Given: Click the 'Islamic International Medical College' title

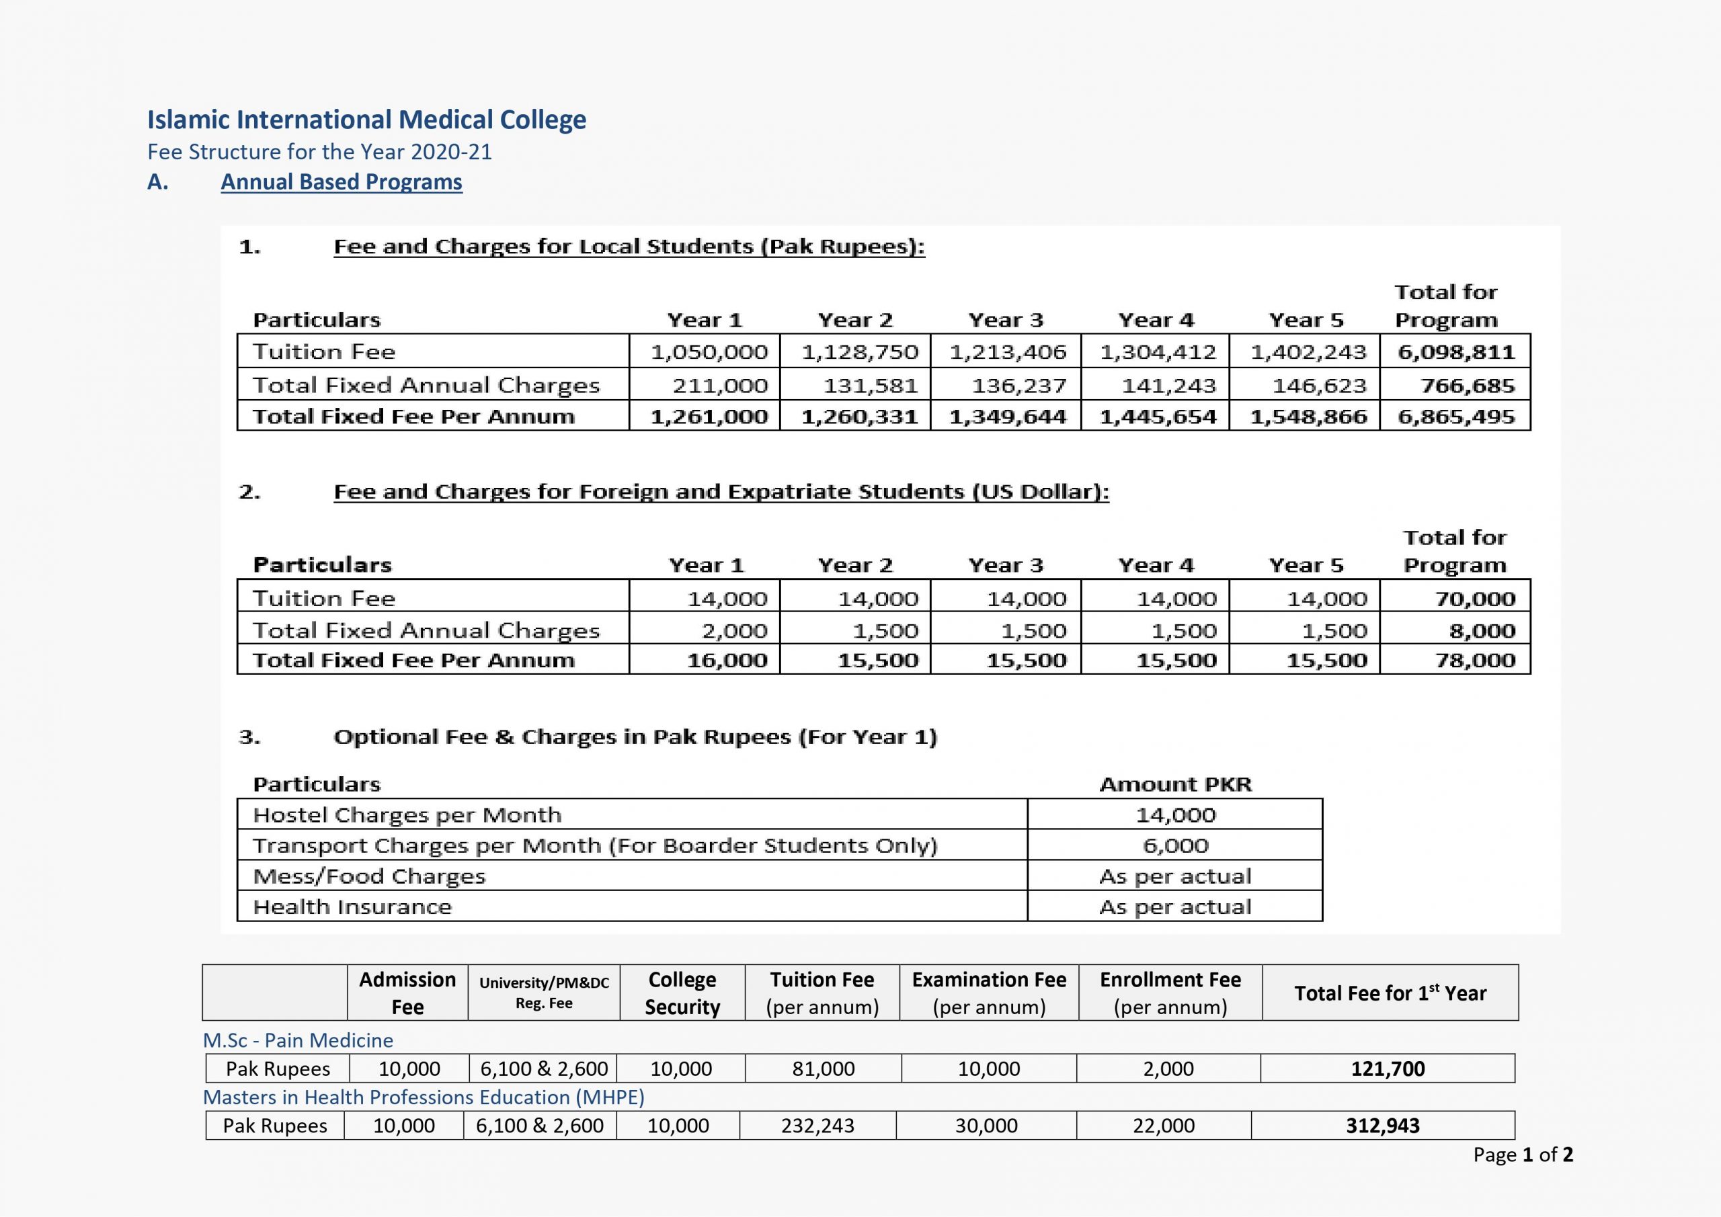Looking at the screenshot, I should (366, 120).
